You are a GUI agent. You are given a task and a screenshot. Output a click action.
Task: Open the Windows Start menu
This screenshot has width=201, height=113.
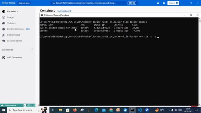coord(3,110)
